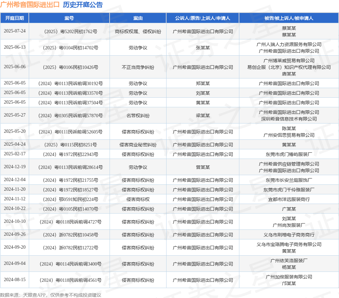The height and width of the screenshot is (298, 339).
Task: Select case number (2025)粤0104民初14702号
Action: 71,48
